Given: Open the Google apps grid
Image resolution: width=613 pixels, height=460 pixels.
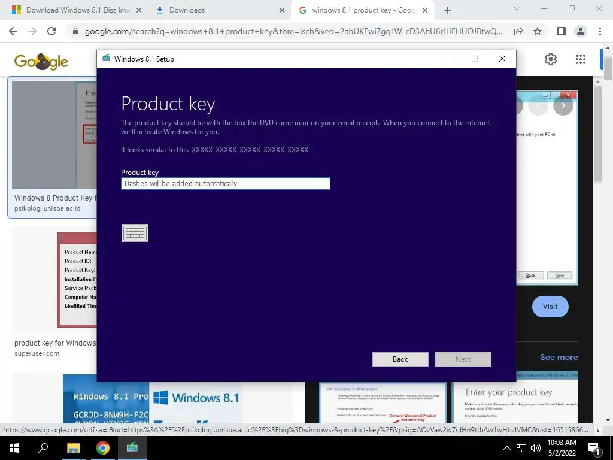Looking at the screenshot, I should click(581, 59).
